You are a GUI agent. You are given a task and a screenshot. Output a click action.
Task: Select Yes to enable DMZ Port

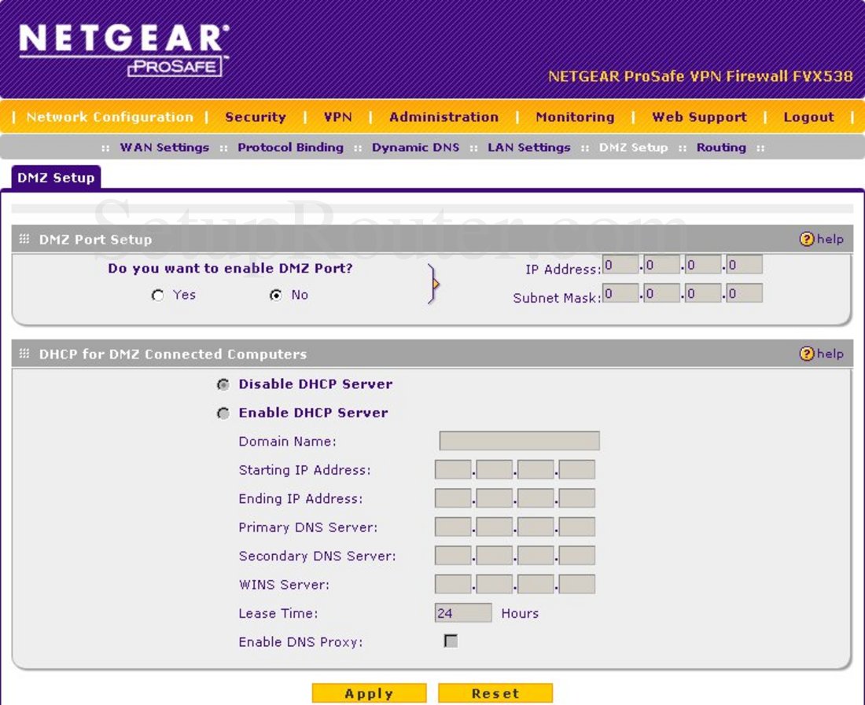[158, 295]
